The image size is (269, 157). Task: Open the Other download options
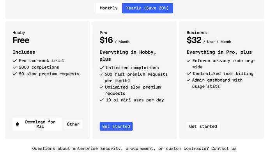[x=73, y=124]
